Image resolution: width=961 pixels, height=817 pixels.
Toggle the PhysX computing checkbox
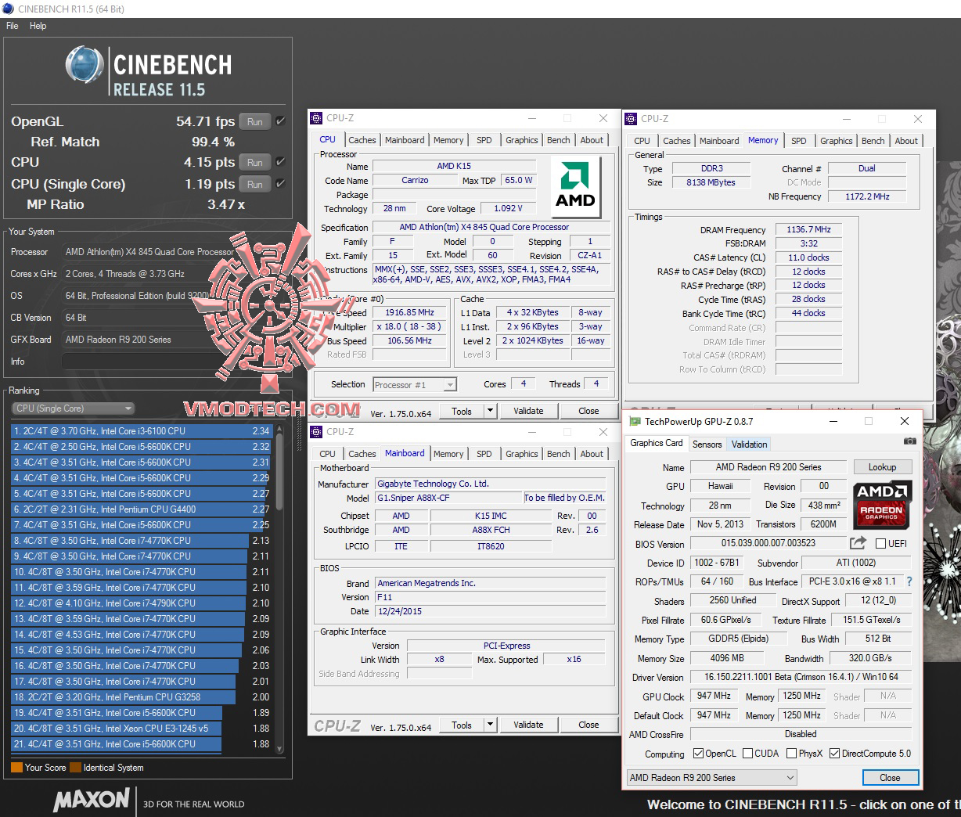pos(791,754)
